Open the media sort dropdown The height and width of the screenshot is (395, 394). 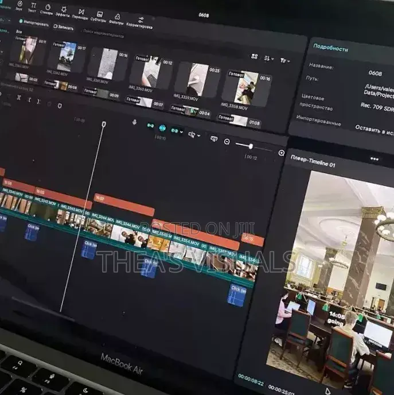[269, 59]
